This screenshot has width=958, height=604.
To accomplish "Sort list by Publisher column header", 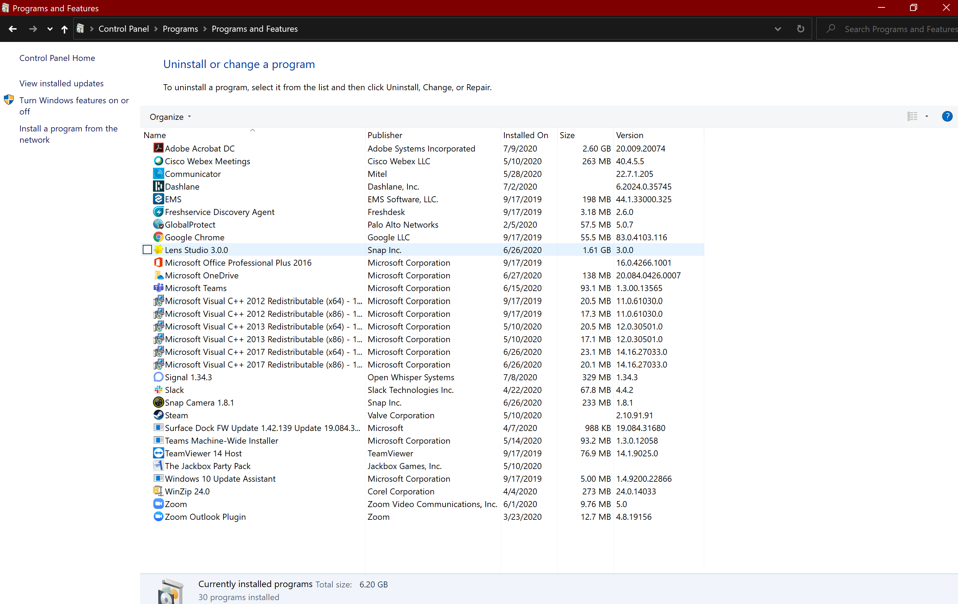I will 384,135.
